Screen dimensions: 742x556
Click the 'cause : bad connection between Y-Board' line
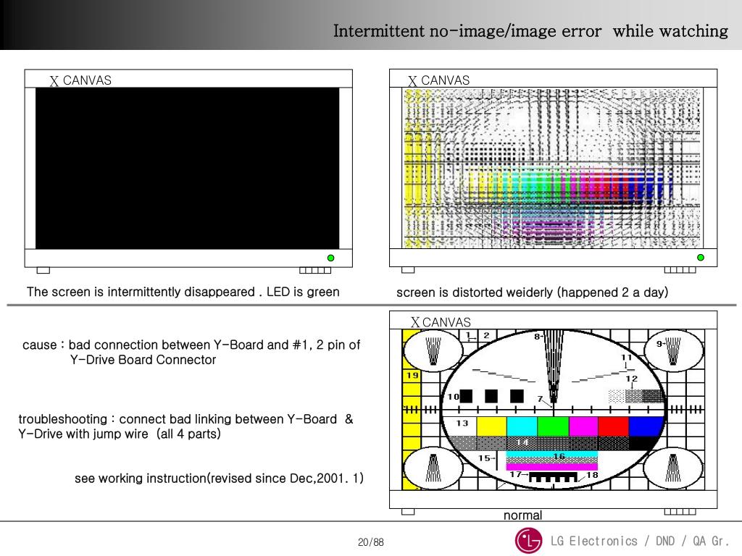191,345
